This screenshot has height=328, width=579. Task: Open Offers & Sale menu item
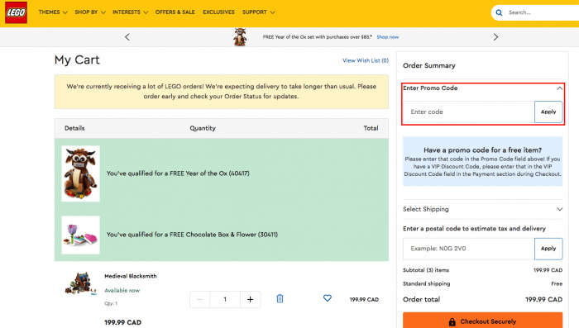[x=175, y=12]
